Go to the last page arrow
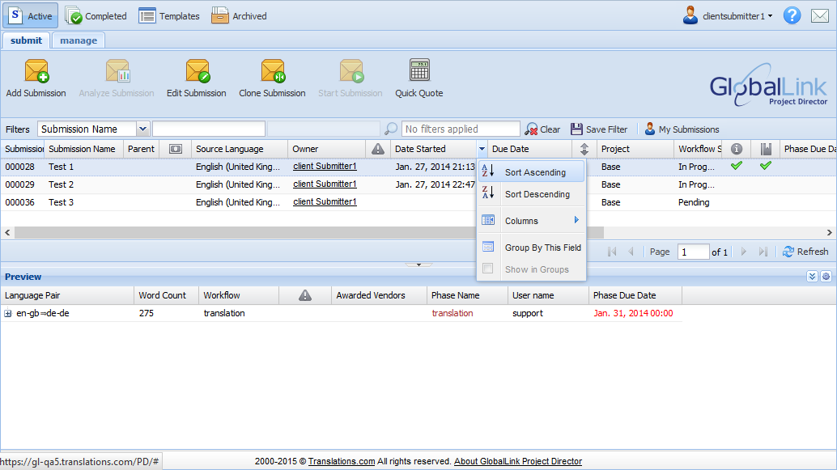The height and width of the screenshot is (470, 837). [763, 252]
